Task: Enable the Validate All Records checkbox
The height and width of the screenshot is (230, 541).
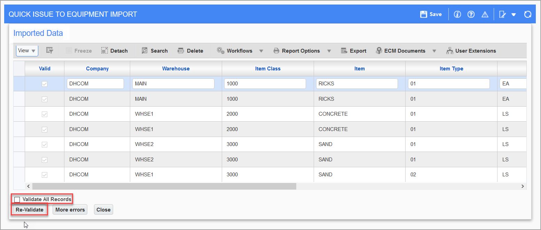Action: pyautogui.click(x=17, y=199)
